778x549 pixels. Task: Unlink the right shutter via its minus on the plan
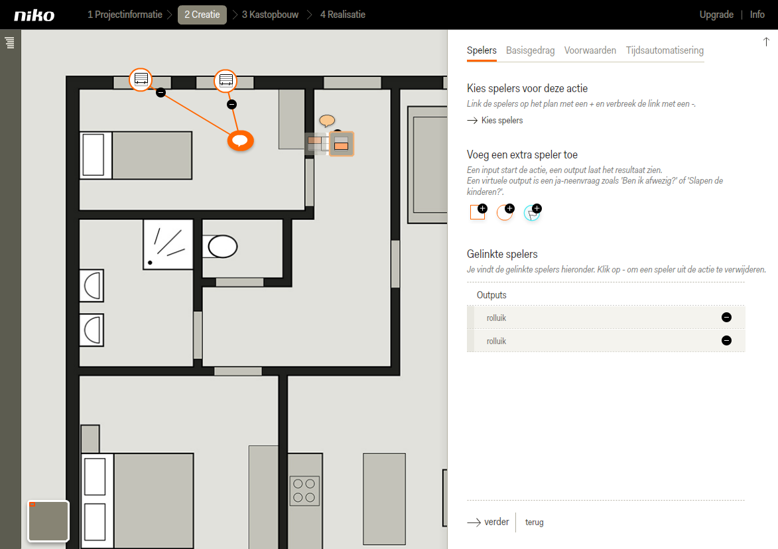(x=231, y=105)
